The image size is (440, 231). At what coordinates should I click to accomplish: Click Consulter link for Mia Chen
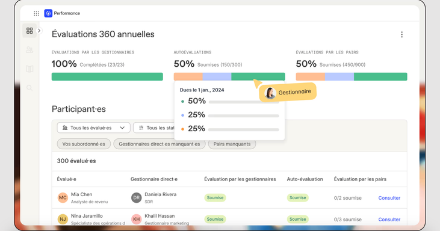pyautogui.click(x=389, y=198)
